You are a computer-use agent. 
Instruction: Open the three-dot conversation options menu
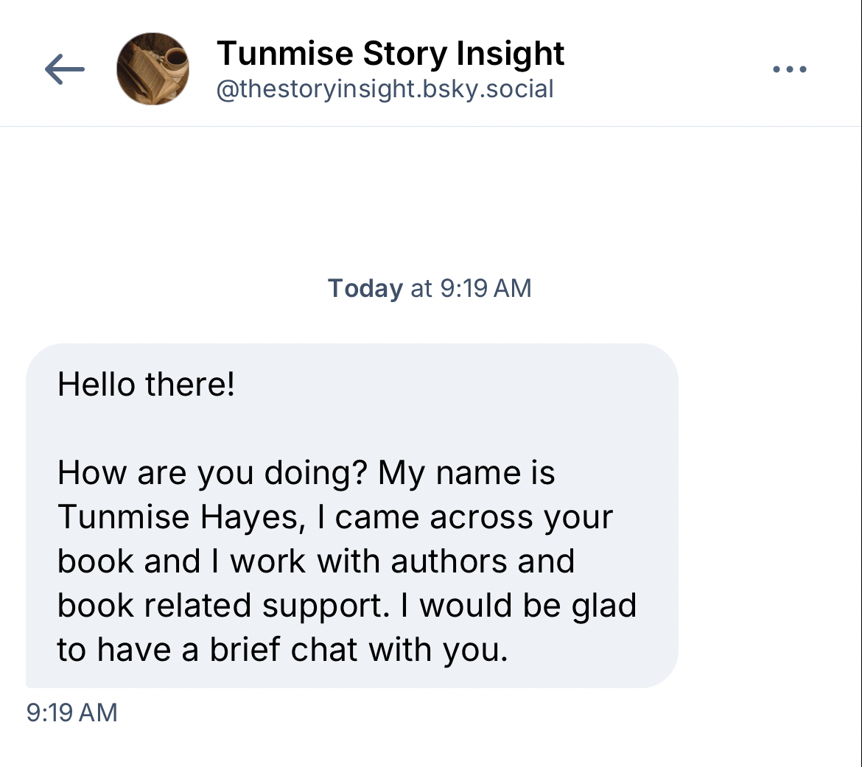[790, 70]
